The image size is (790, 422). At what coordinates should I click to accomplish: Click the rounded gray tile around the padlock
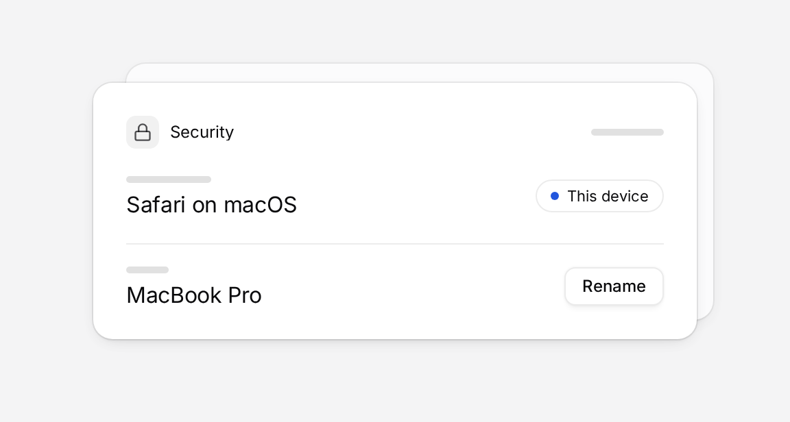143,132
